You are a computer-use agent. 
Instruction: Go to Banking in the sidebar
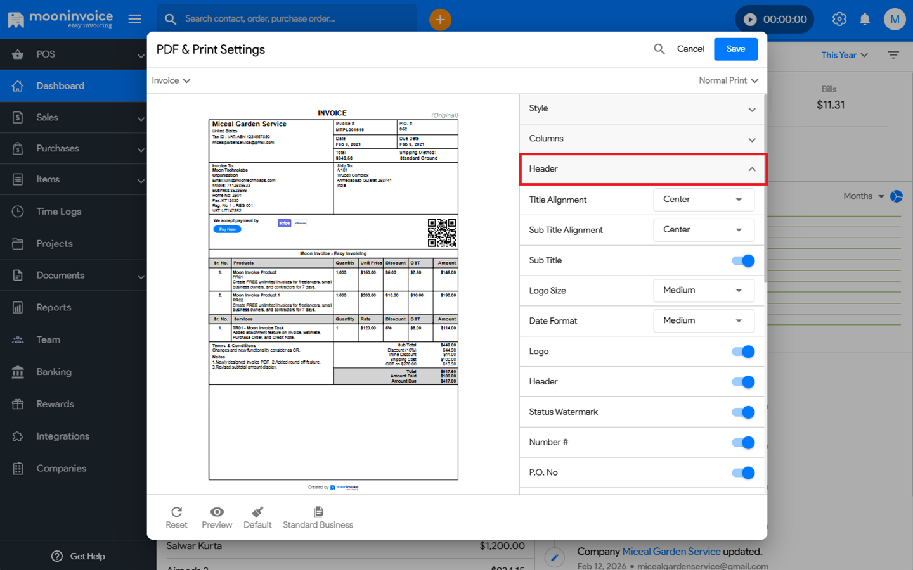pyautogui.click(x=54, y=372)
